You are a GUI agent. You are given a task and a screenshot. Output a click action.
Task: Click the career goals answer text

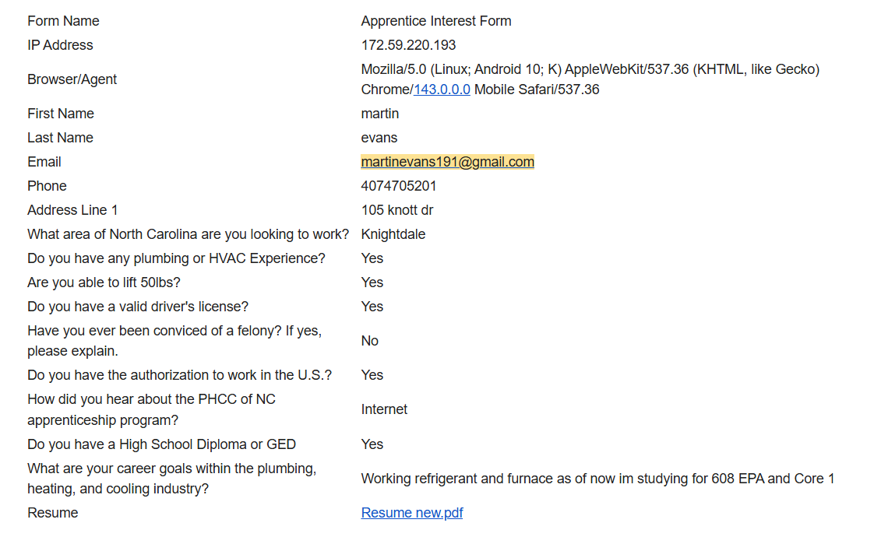[x=597, y=479]
